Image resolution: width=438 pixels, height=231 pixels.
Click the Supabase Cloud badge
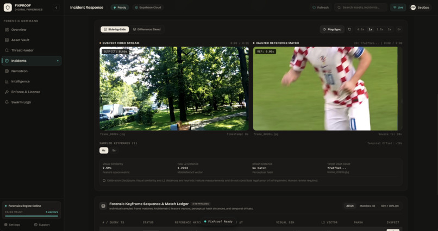pyautogui.click(x=148, y=8)
